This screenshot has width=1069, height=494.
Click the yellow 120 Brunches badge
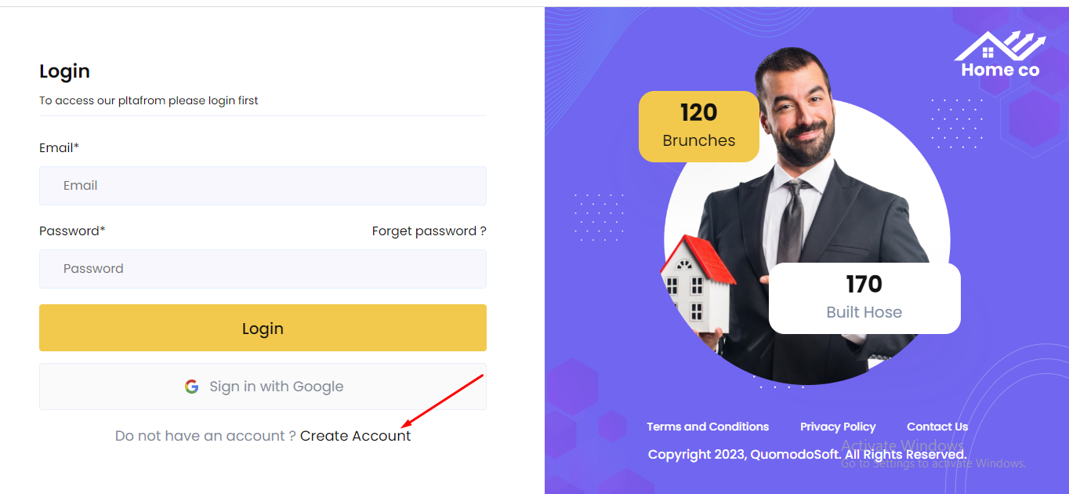pyautogui.click(x=698, y=126)
